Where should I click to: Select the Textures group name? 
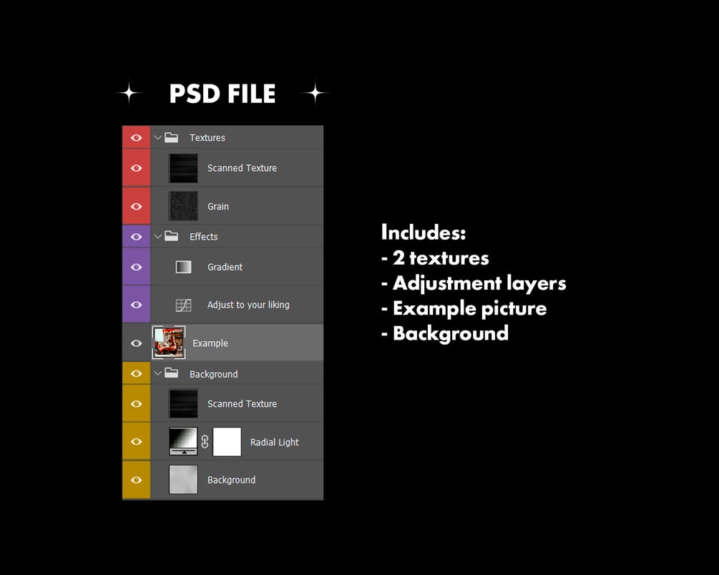pyautogui.click(x=207, y=137)
